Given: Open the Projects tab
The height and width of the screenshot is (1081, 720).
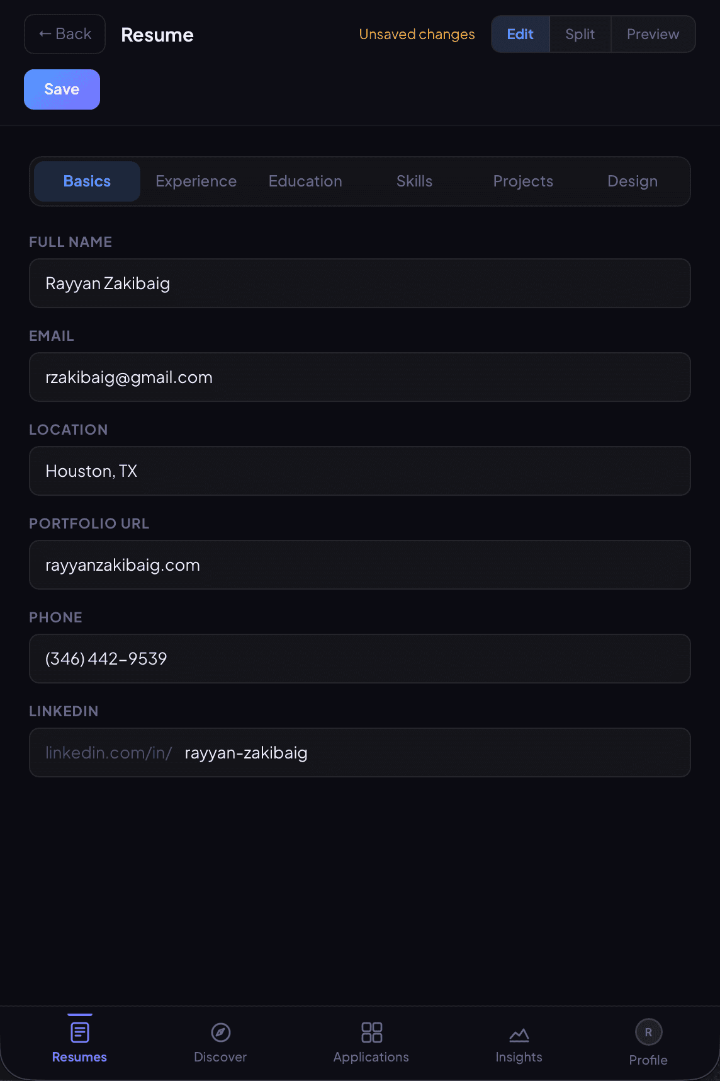Looking at the screenshot, I should pos(523,181).
